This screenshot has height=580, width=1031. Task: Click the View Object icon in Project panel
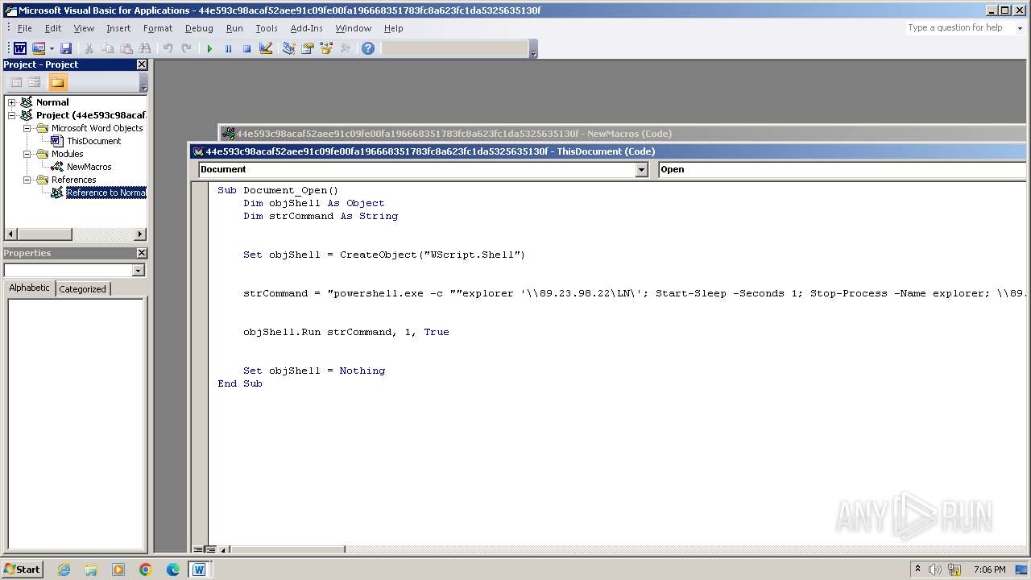[34, 82]
